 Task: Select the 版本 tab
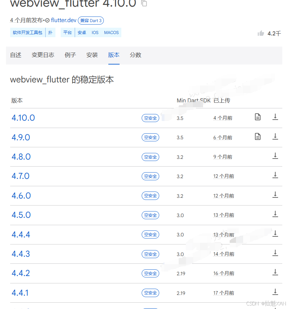[x=114, y=55]
